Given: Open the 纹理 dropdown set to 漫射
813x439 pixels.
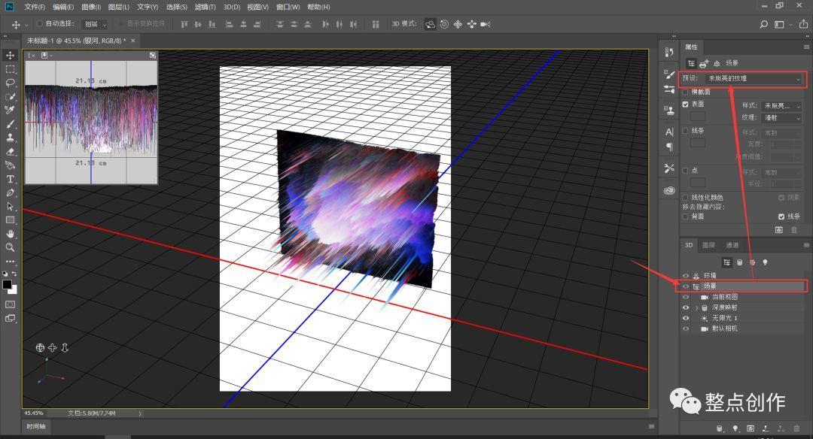Looking at the screenshot, I should pyautogui.click(x=781, y=117).
